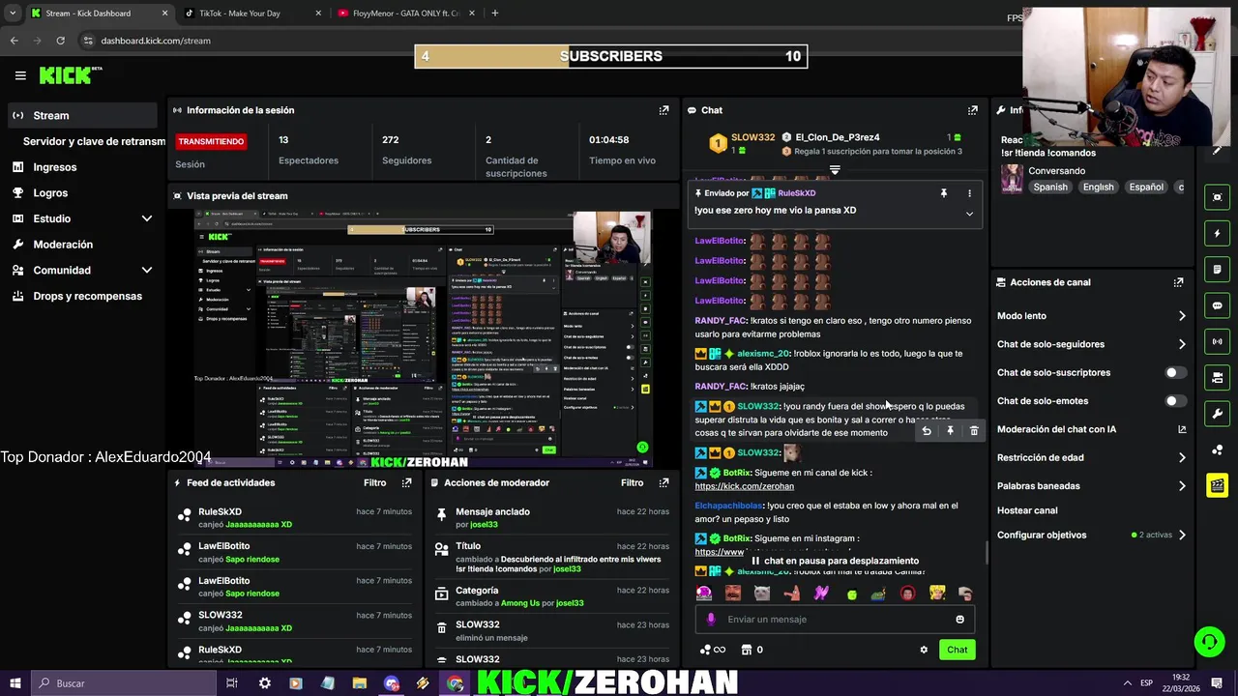The width and height of the screenshot is (1238, 696).
Task: Expand Configurar objetivos options
Action: pyautogui.click(x=1182, y=535)
